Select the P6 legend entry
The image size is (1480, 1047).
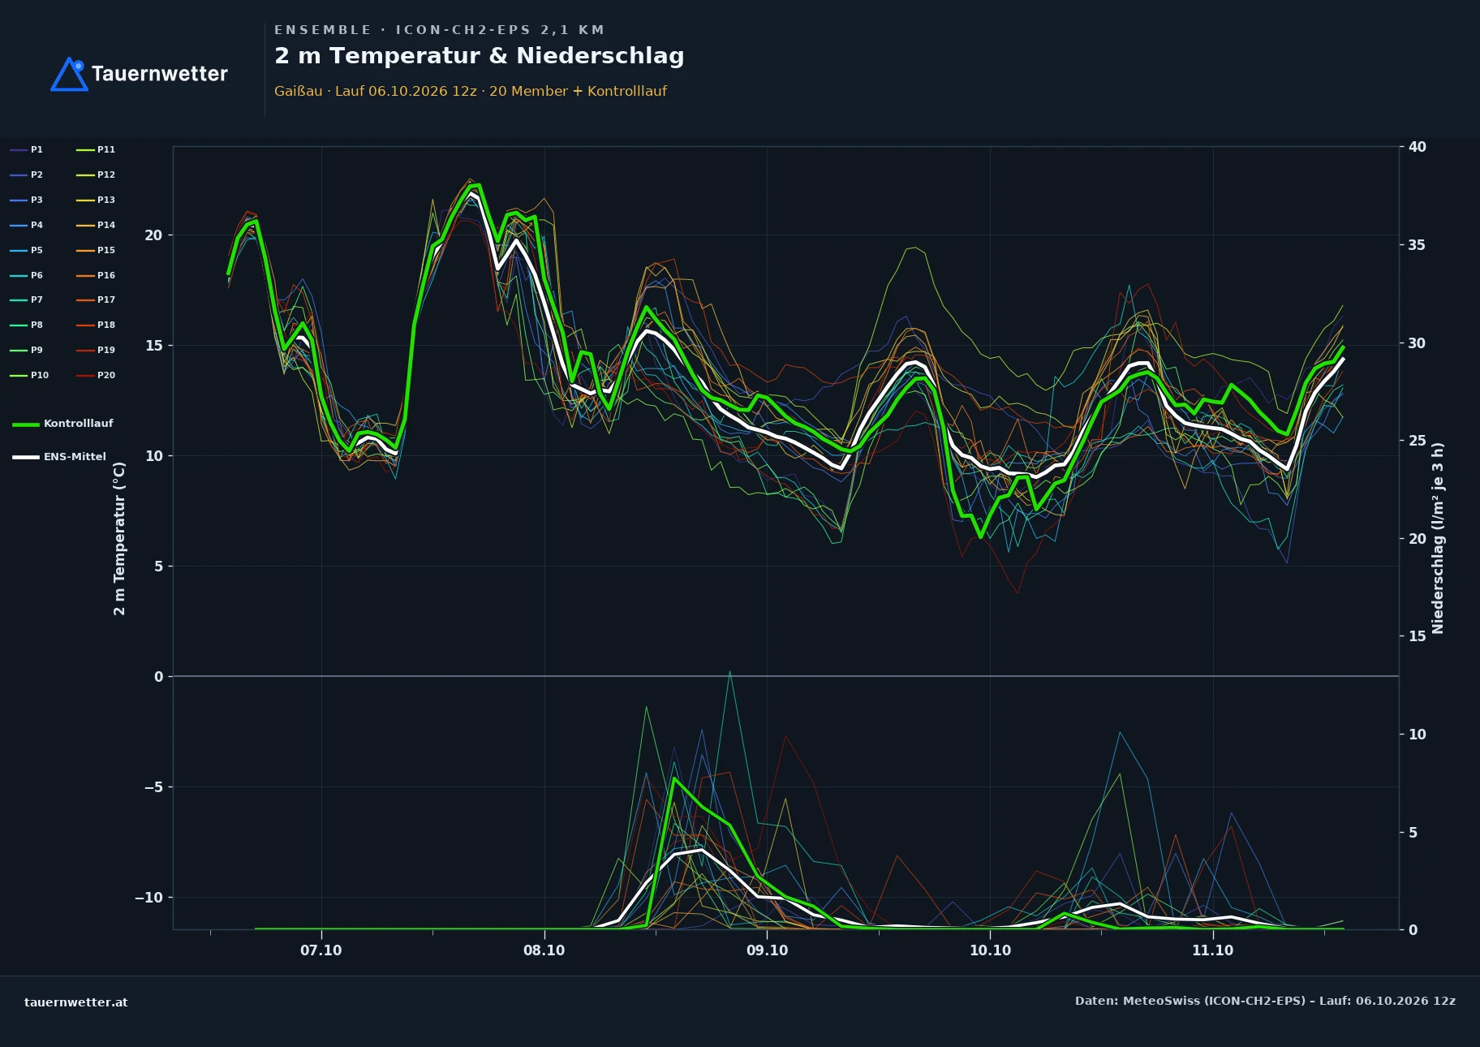[x=27, y=275]
